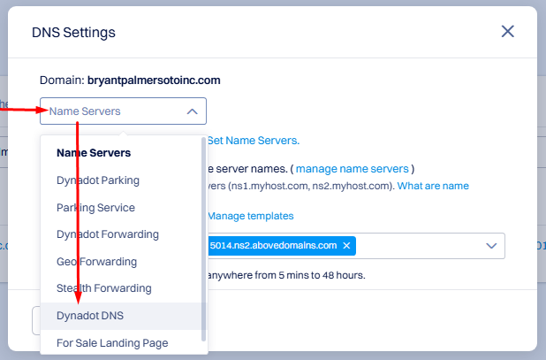This screenshot has width=546, height=360.
Task: Click the dropdown list scrollbar
Action: pyautogui.click(x=204, y=239)
